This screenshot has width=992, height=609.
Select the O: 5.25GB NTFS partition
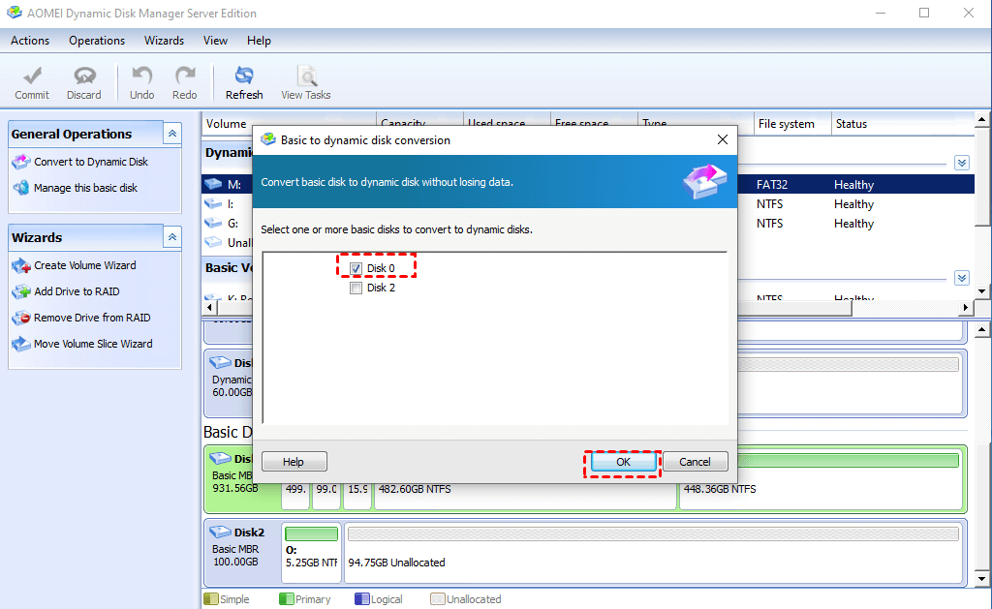tap(311, 552)
